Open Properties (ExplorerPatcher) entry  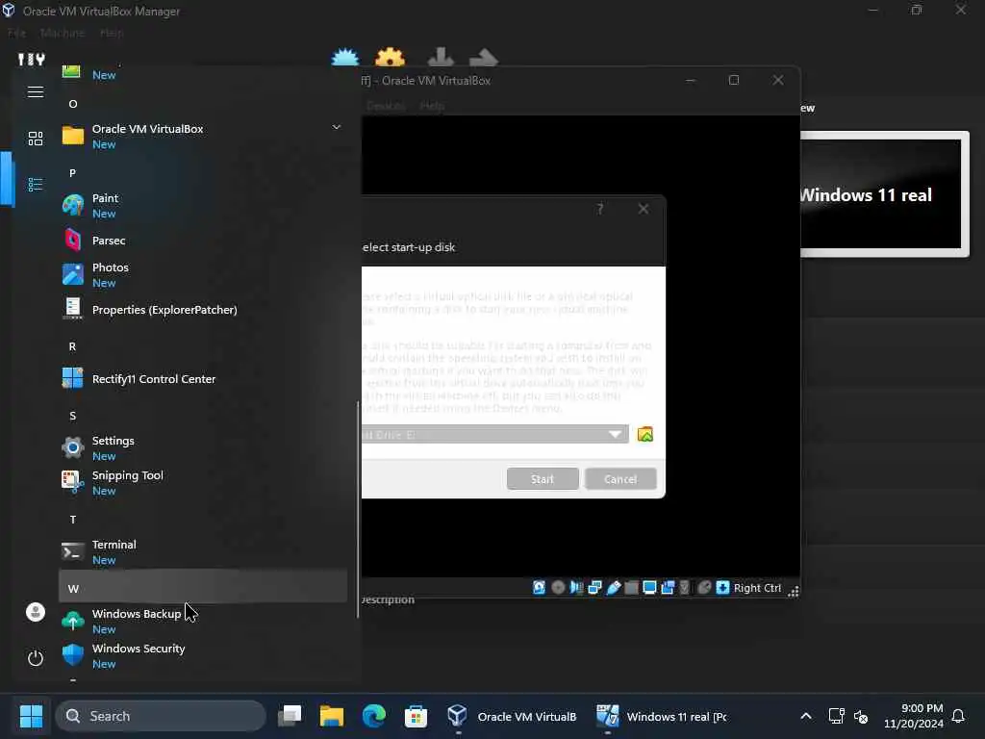(203, 309)
